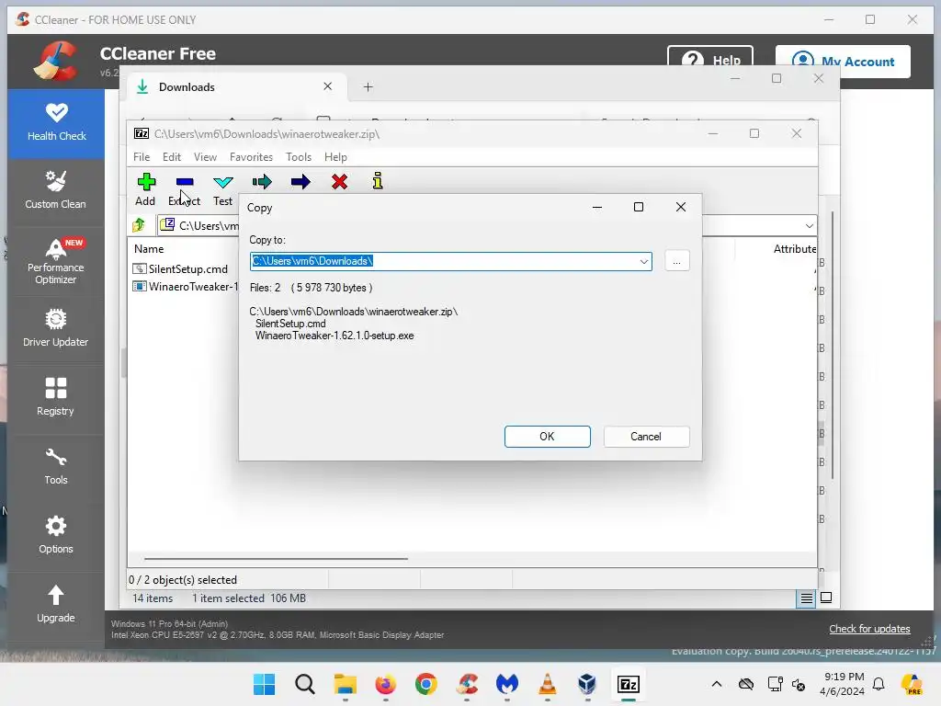Open Firefox from the taskbar

point(385,684)
